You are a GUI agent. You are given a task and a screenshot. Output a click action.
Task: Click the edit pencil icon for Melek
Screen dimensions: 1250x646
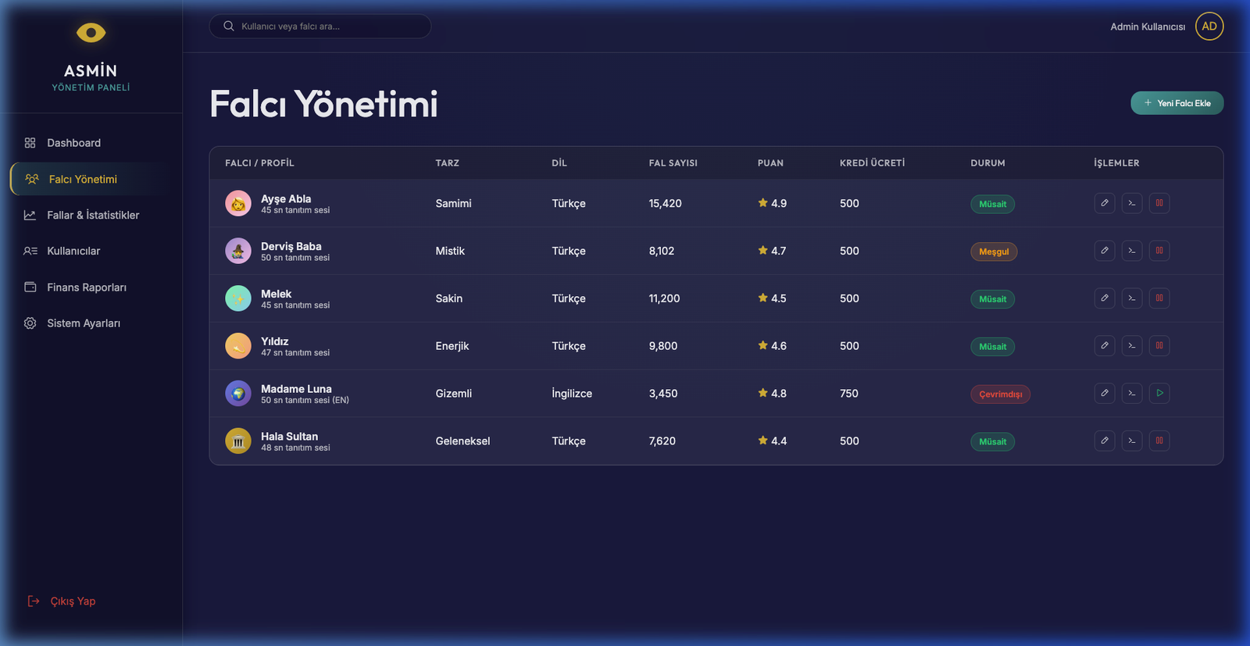[1105, 298]
